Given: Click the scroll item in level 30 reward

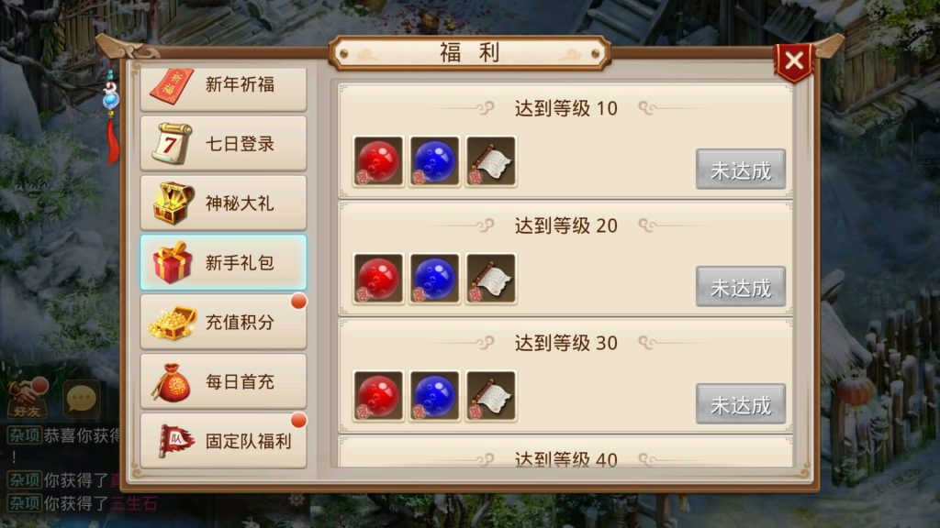Looking at the screenshot, I should pyautogui.click(x=490, y=396).
